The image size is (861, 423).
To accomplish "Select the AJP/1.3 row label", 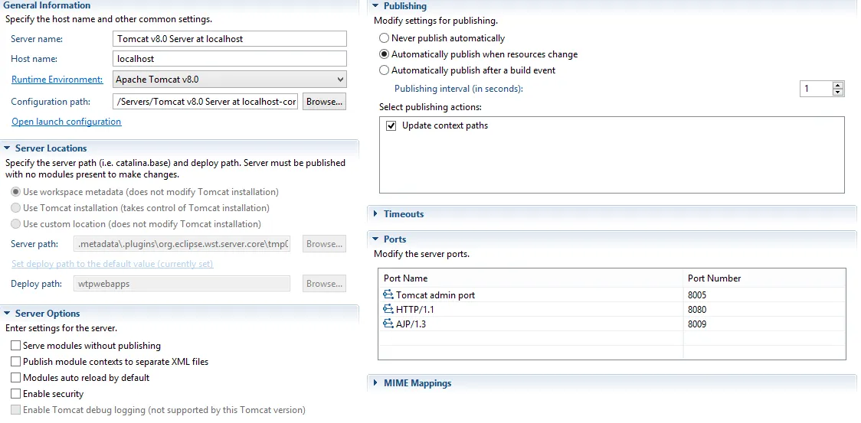I will [411, 324].
